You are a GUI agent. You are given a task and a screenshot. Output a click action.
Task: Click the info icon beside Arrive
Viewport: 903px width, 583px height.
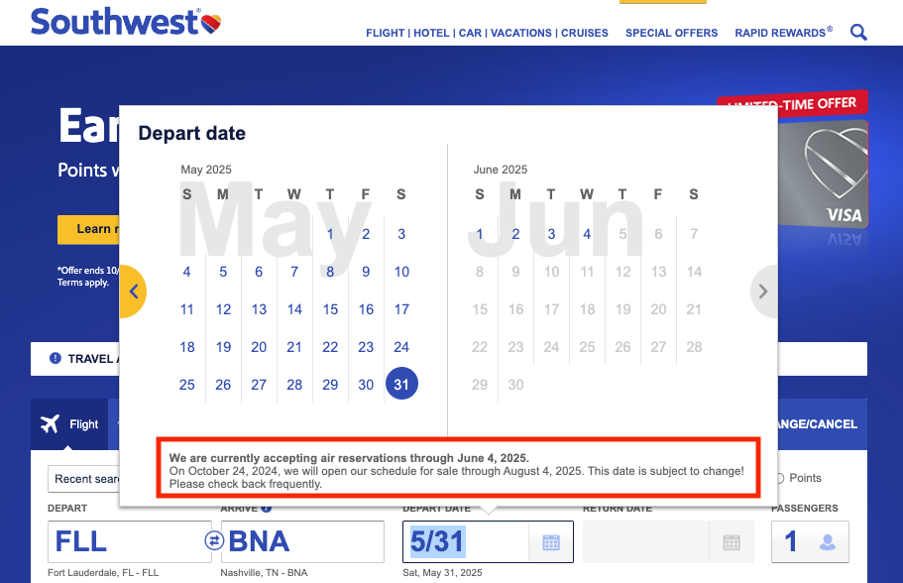click(x=267, y=509)
